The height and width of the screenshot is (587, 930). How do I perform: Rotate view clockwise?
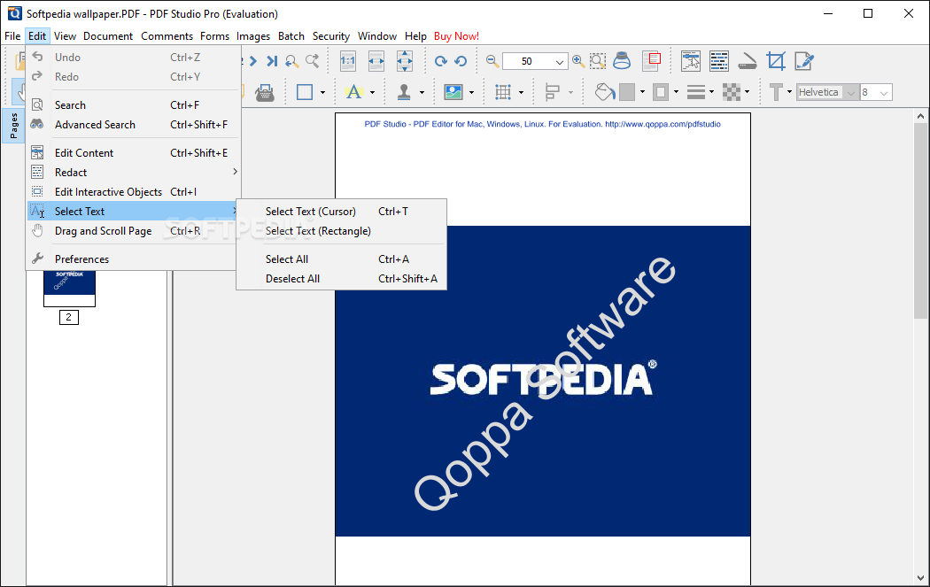[x=440, y=61]
